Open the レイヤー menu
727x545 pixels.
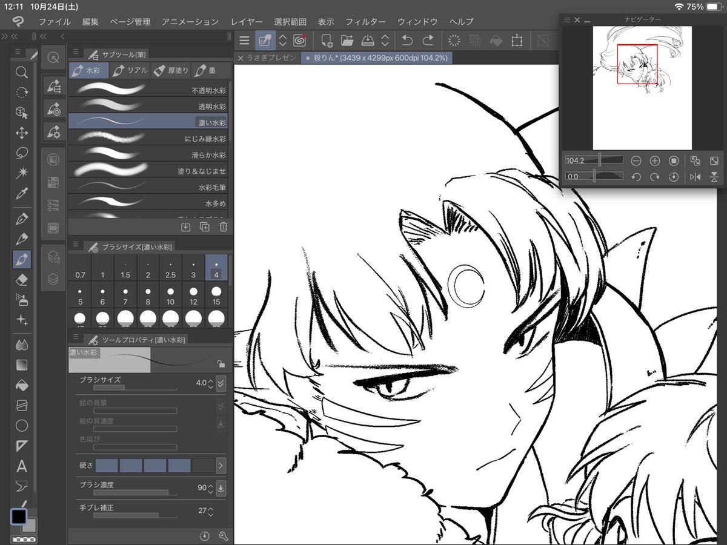click(247, 21)
